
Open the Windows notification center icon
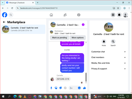pos(128,96)
